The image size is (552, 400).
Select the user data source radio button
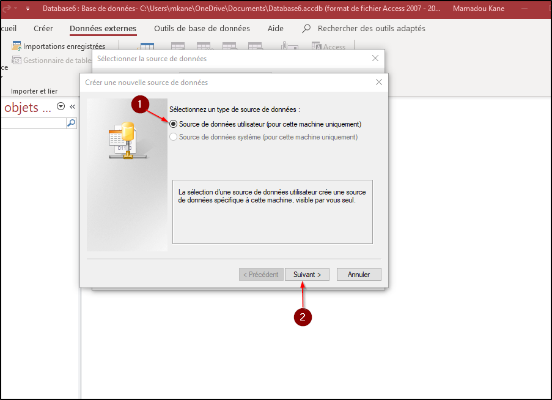click(x=174, y=124)
